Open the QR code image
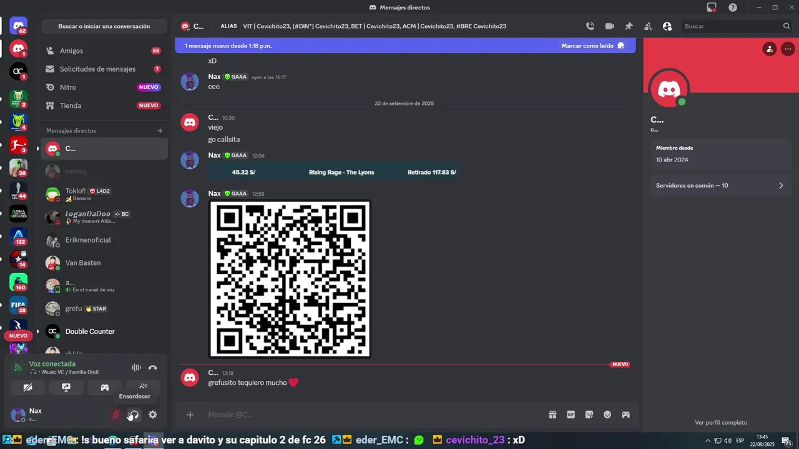The image size is (799, 449). coord(290,279)
